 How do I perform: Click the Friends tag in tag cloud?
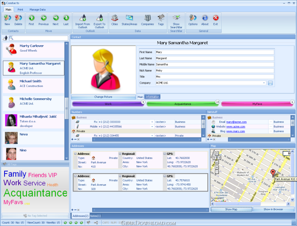click(x=37, y=175)
